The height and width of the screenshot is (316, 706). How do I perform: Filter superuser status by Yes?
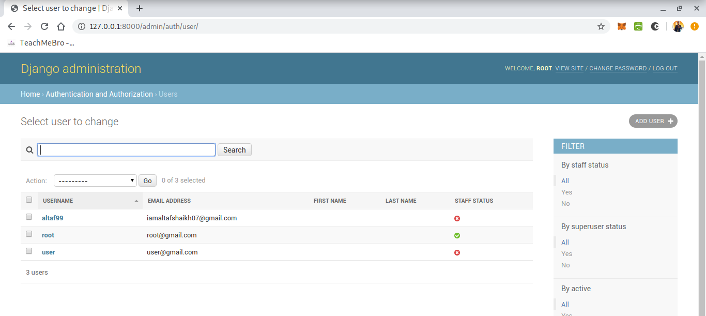pos(566,253)
